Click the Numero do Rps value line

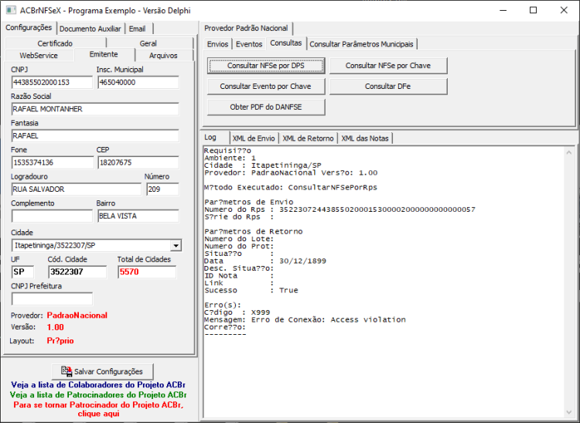point(339,210)
